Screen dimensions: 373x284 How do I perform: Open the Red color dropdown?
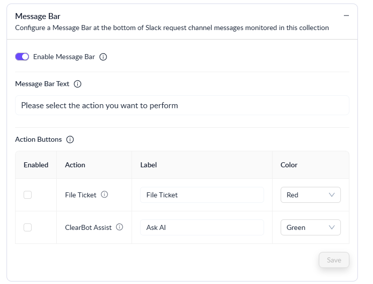coord(310,195)
